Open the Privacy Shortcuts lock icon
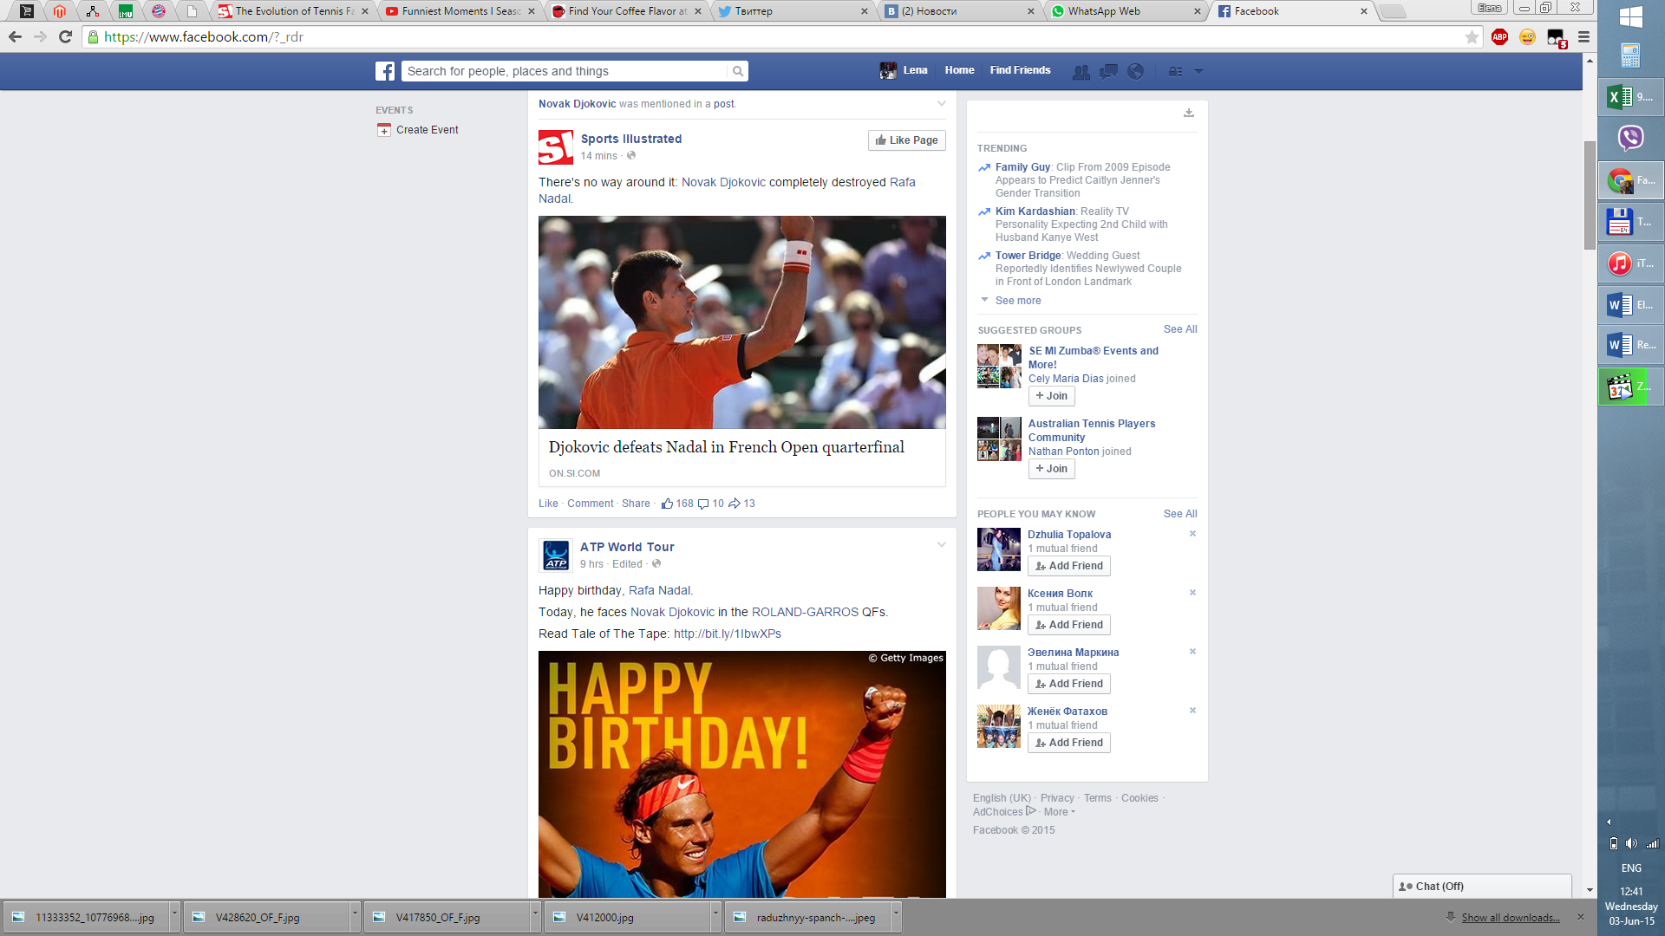The height and width of the screenshot is (936, 1665). point(1175,71)
